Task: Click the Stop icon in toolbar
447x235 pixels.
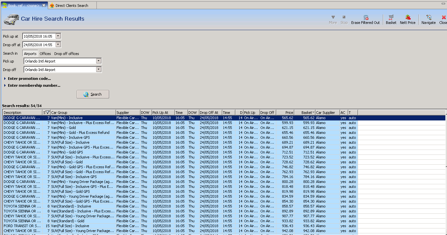Action: click(344, 17)
